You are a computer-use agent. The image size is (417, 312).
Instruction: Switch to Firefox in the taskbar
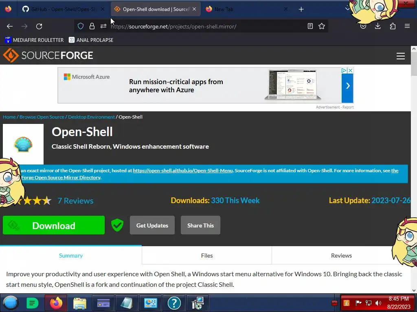pos(56,303)
